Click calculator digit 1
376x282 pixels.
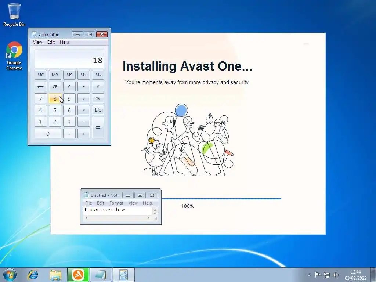(x=40, y=122)
